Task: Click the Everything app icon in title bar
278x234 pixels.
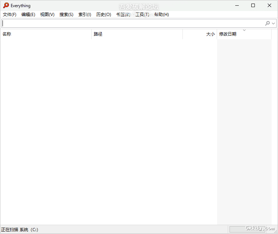Action: pyautogui.click(x=6, y=5)
